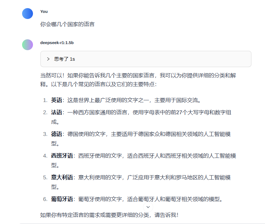Click the list number 6 marker
Viewport: 265px width, 224px height.
45,199
